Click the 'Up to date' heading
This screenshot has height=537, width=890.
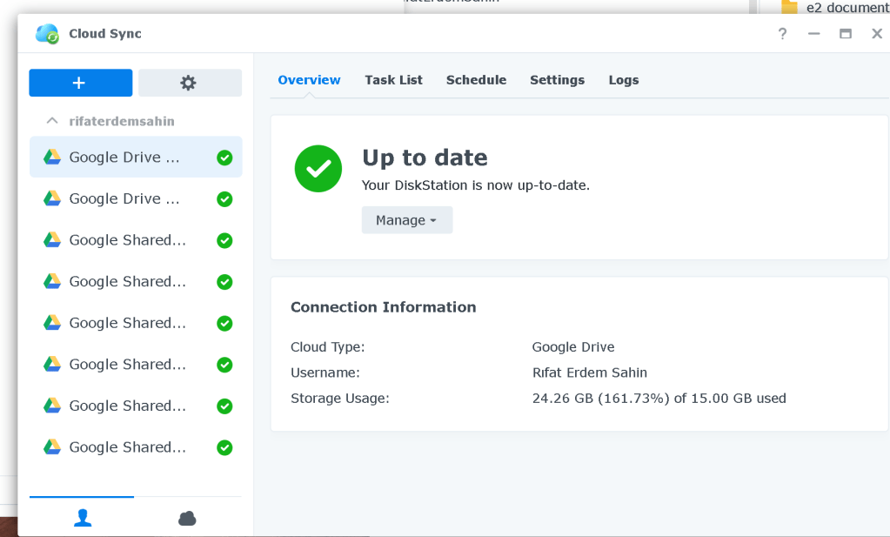point(425,158)
